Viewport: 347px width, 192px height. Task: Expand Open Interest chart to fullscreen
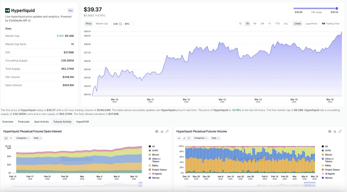(167, 131)
